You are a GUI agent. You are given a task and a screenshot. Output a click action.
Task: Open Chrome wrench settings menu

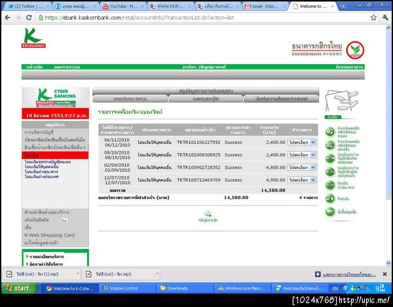(385, 18)
